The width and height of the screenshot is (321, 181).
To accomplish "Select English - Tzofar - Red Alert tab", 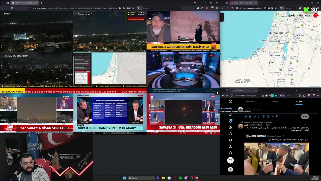I will (244, 3).
